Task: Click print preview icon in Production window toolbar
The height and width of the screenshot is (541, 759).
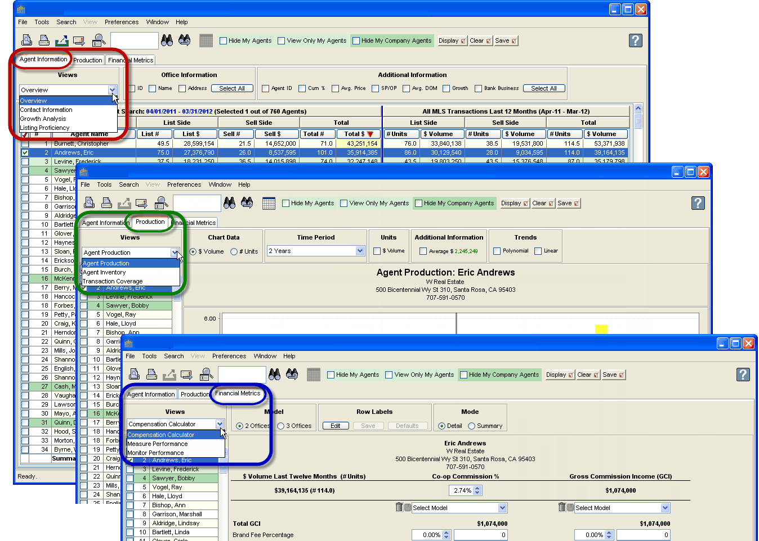Action: pos(89,202)
